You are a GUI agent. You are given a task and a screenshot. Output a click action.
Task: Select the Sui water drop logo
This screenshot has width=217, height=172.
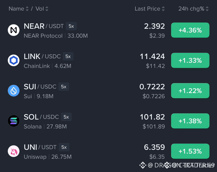14,91
